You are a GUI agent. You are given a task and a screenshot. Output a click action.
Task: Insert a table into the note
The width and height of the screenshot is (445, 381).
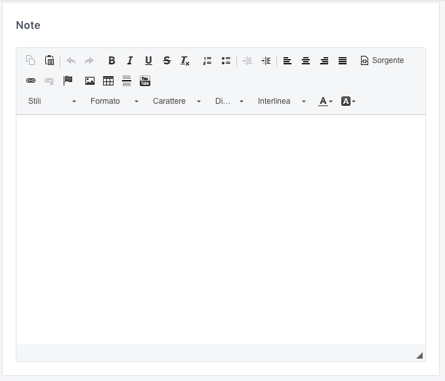coord(108,81)
